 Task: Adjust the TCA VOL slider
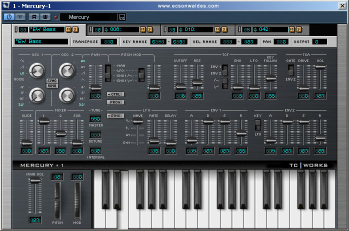tap(320, 66)
